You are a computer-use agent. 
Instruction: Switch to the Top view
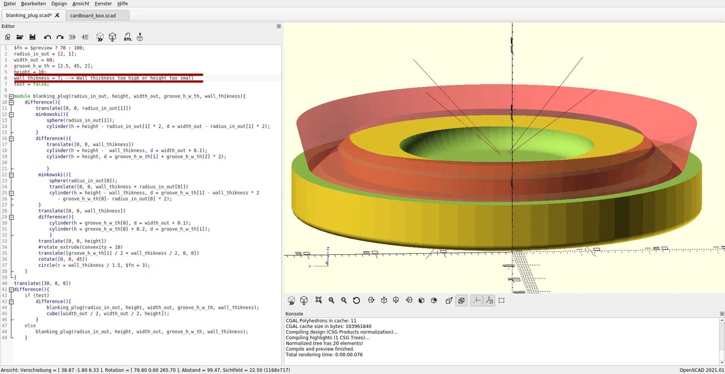tap(384, 300)
